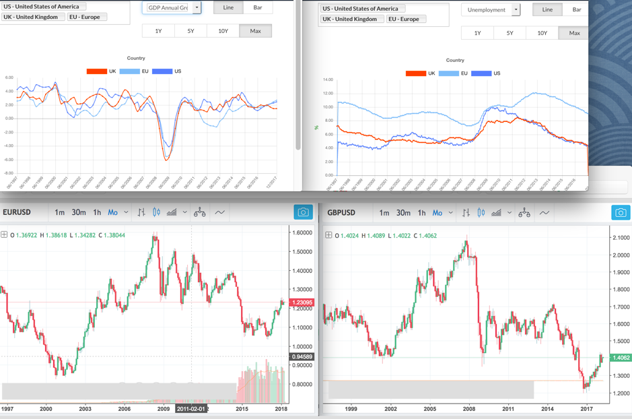This screenshot has width=632, height=419.
Task: Set the EURUSD chart to 1h interval
Action: (97, 213)
